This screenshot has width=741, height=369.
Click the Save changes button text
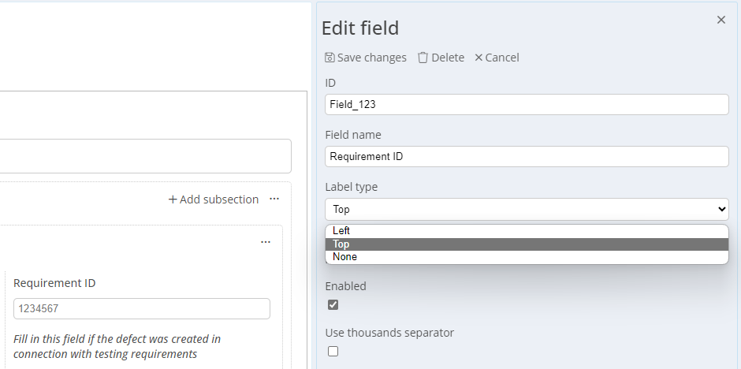(x=372, y=58)
